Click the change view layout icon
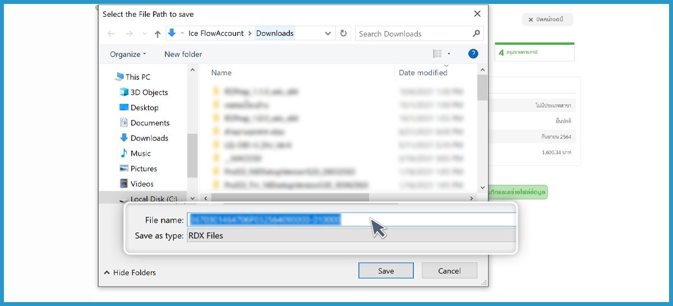 (437, 54)
